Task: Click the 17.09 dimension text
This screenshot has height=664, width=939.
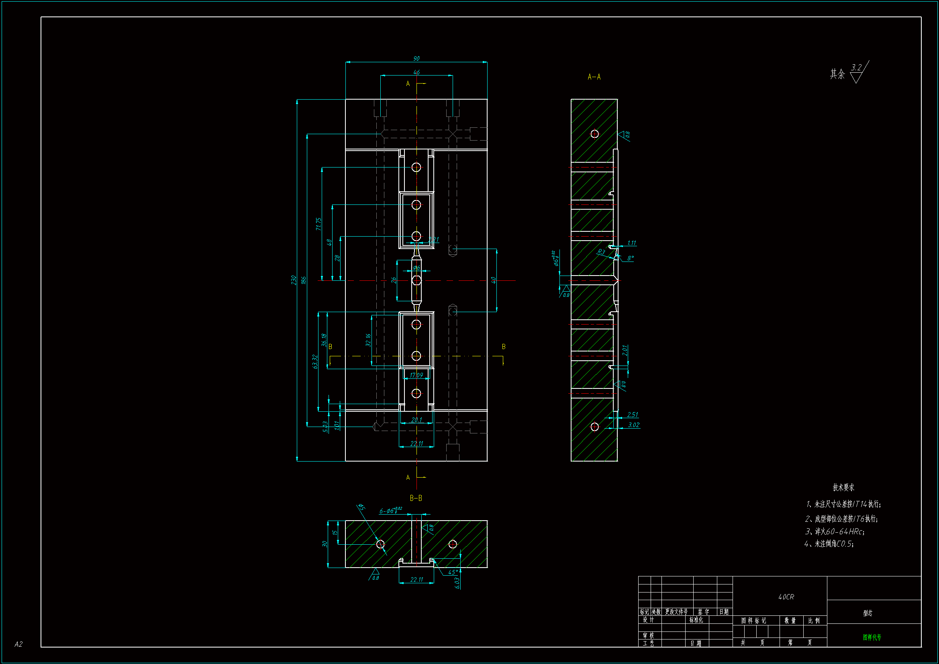Action: (416, 375)
